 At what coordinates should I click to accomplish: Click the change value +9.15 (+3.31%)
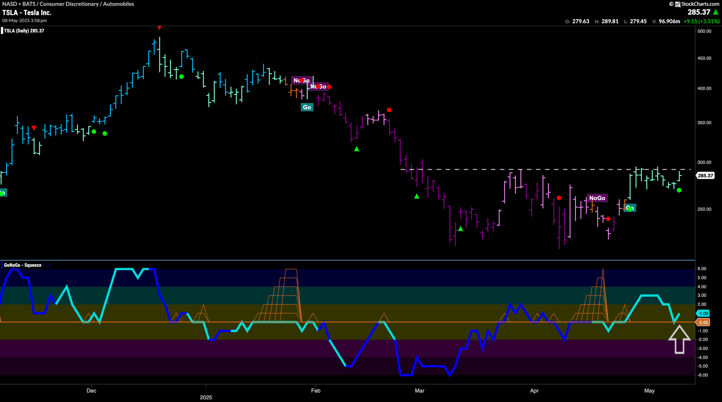pos(701,21)
